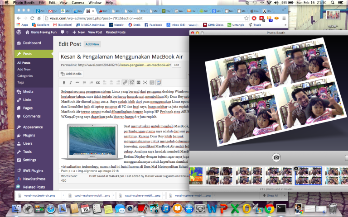Expand the Appearance section in sidebar

(x=33, y=127)
